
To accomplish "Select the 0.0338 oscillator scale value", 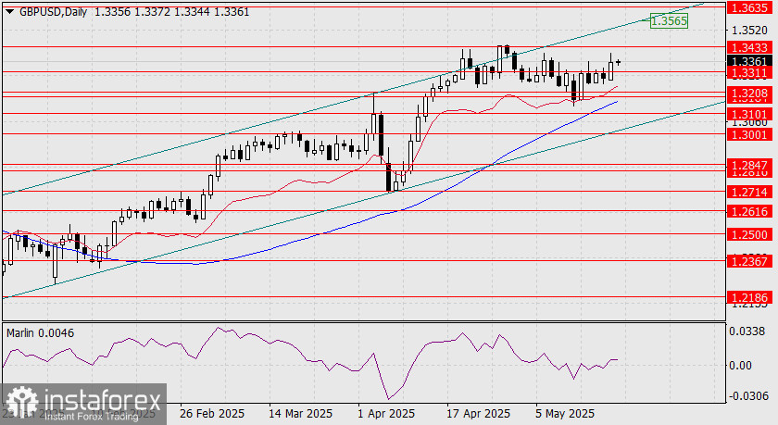I will (747, 331).
